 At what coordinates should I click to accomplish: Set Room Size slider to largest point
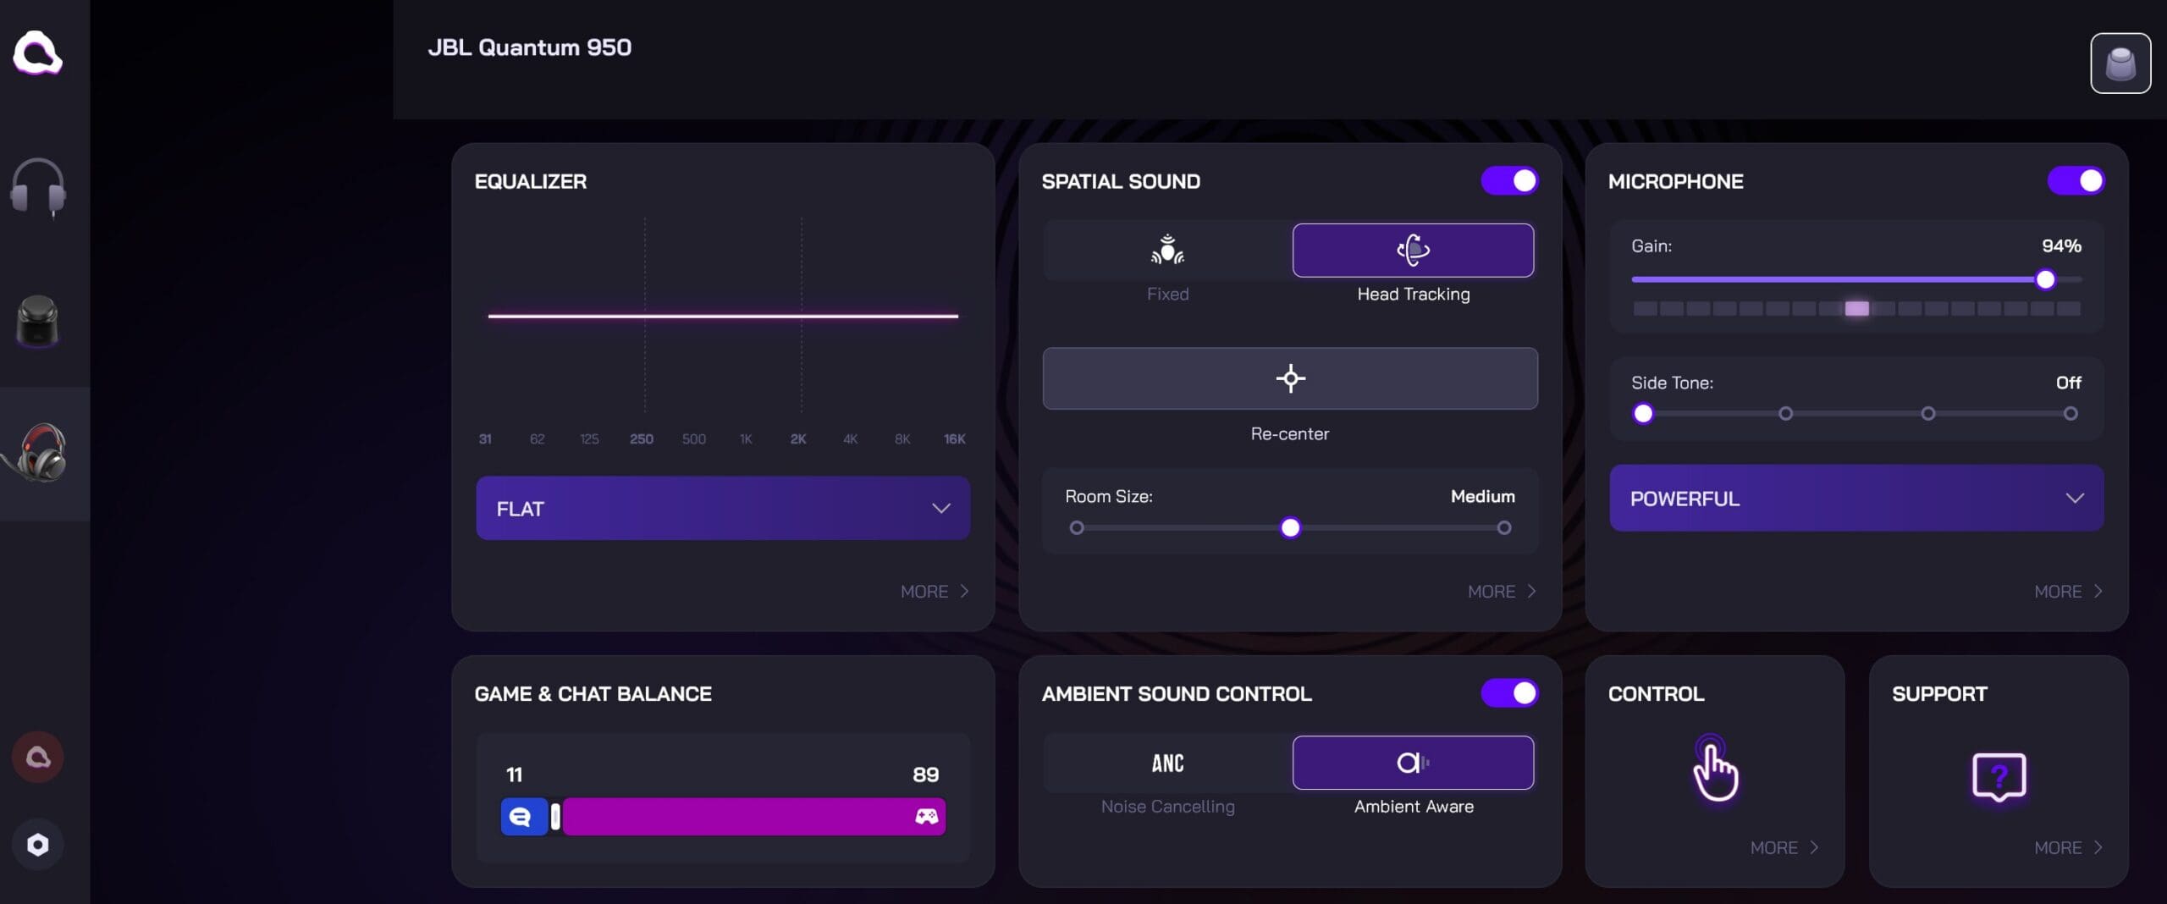point(1503,528)
